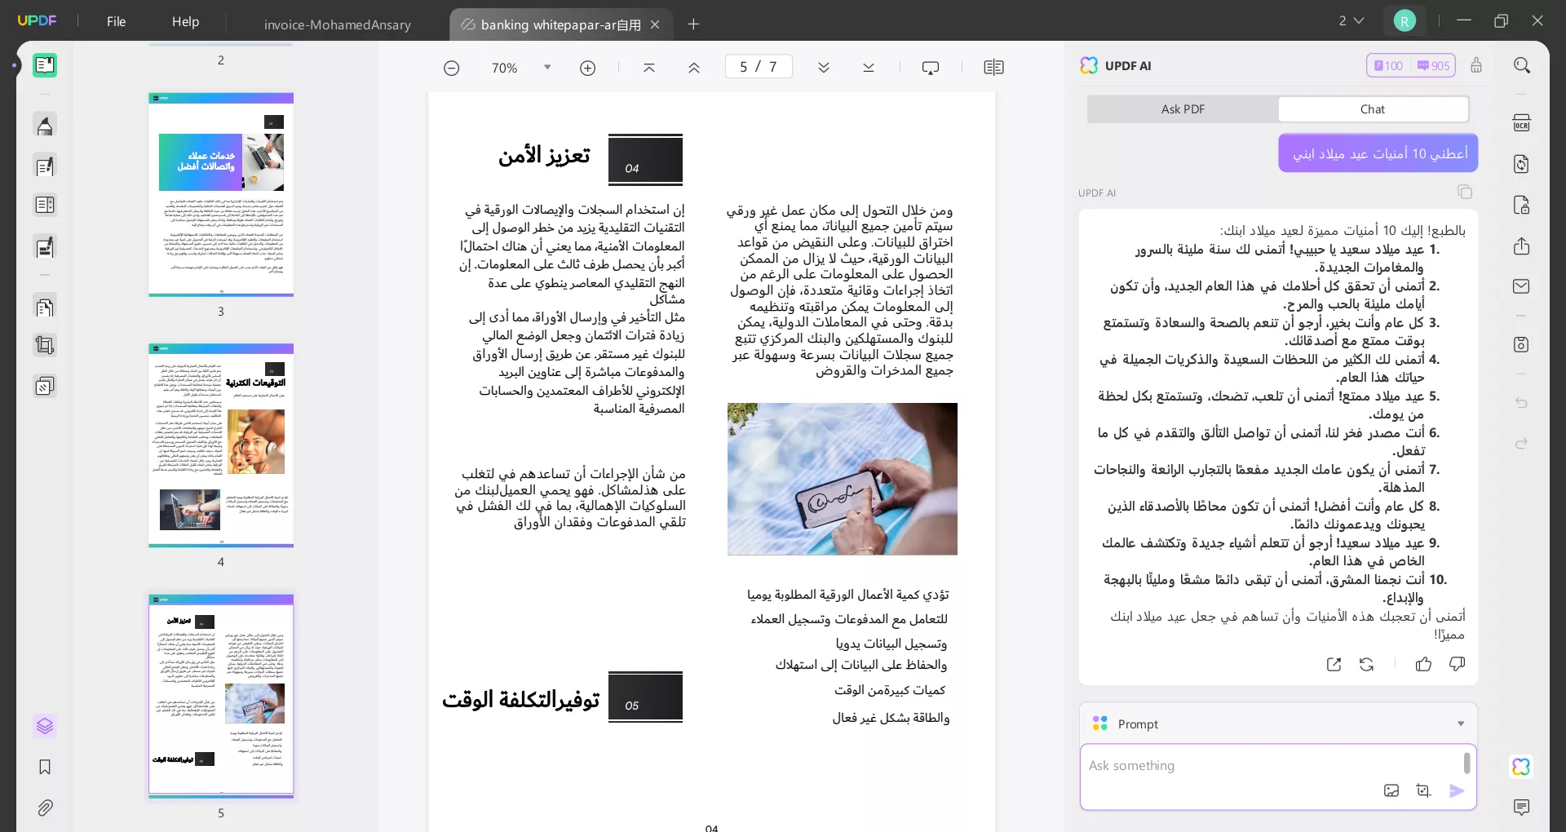Toggle thumbs up on the AI response
The height and width of the screenshot is (832, 1566).
click(1423, 665)
